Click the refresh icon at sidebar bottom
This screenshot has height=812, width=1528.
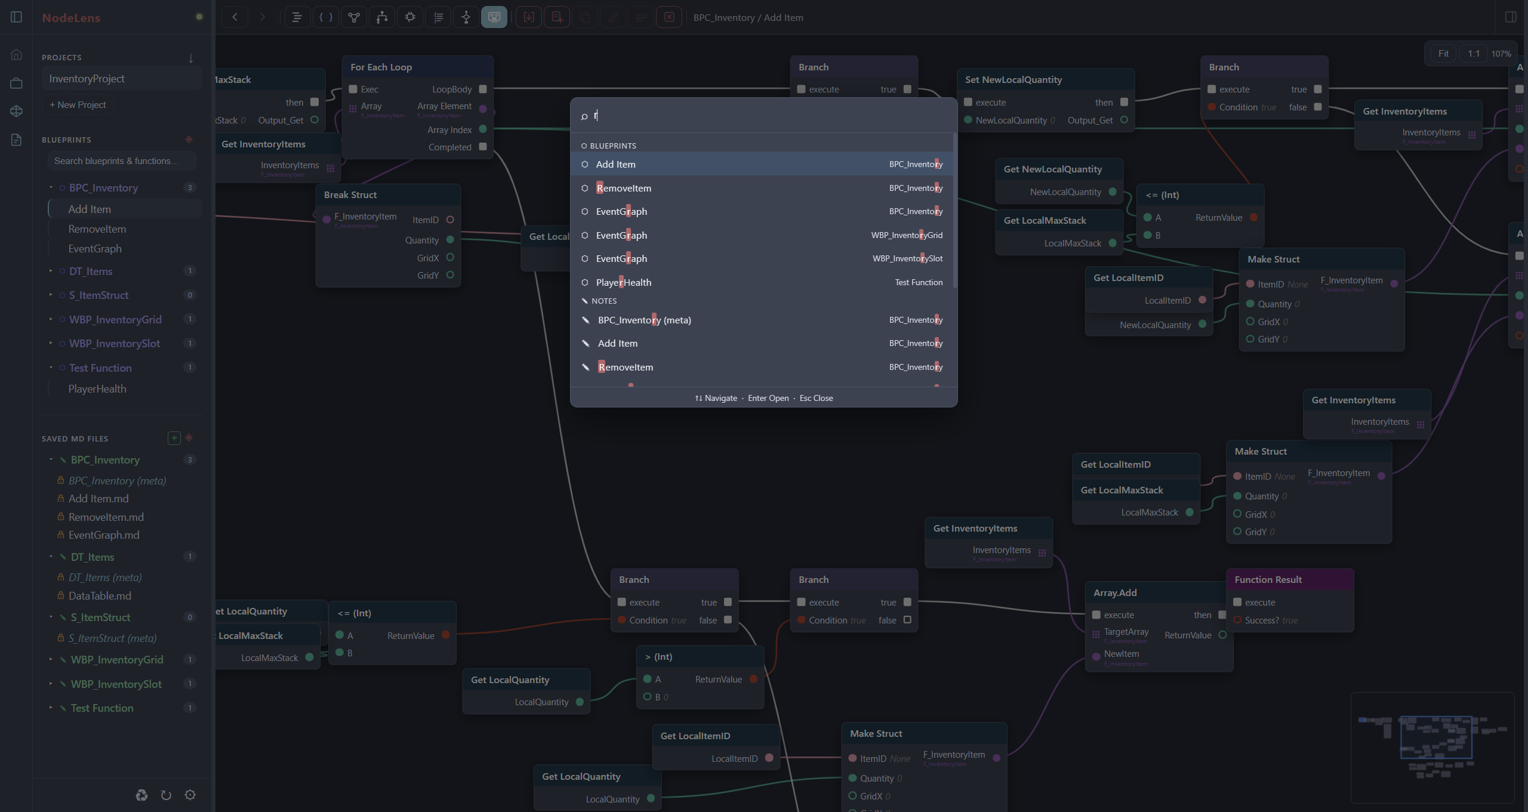point(166,795)
